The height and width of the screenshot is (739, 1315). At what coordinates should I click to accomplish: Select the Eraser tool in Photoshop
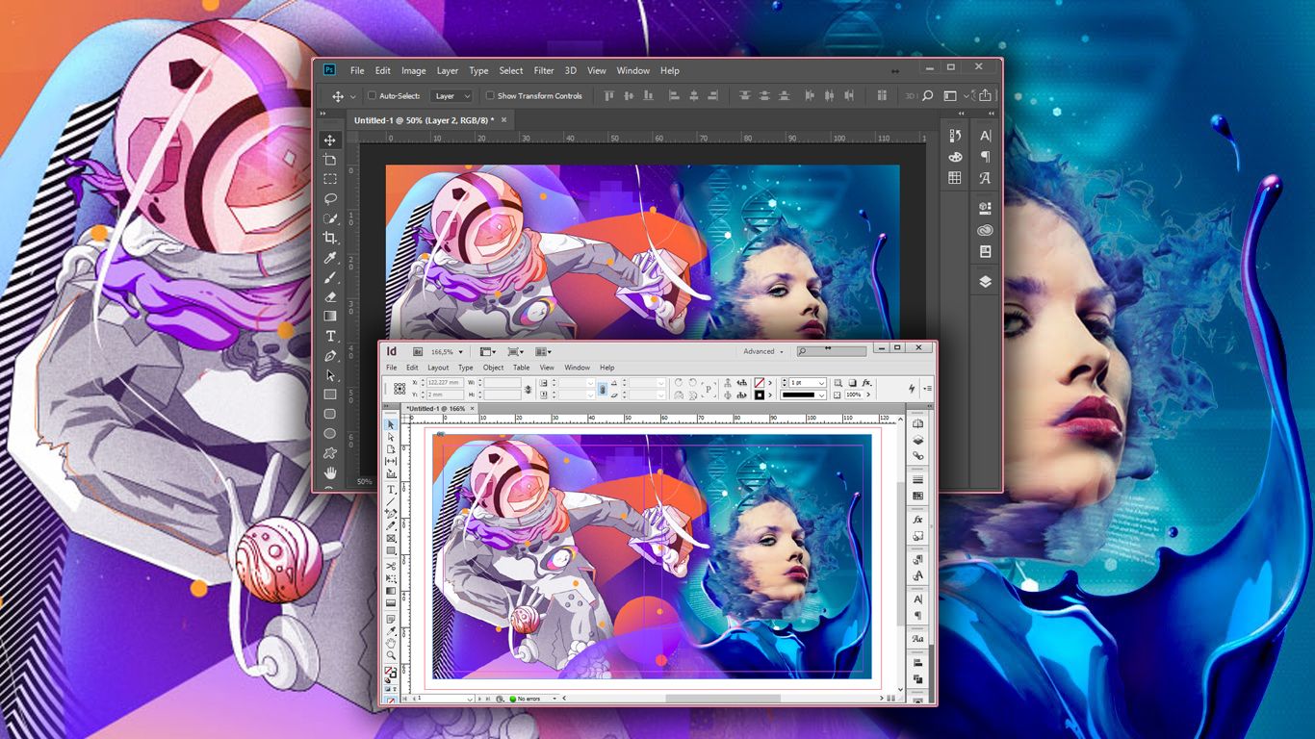pos(330,296)
